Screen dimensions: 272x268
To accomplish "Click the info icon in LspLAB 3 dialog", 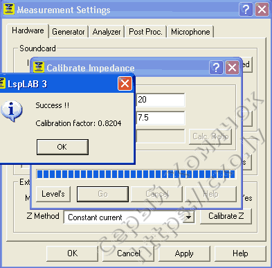I will coord(12,111).
